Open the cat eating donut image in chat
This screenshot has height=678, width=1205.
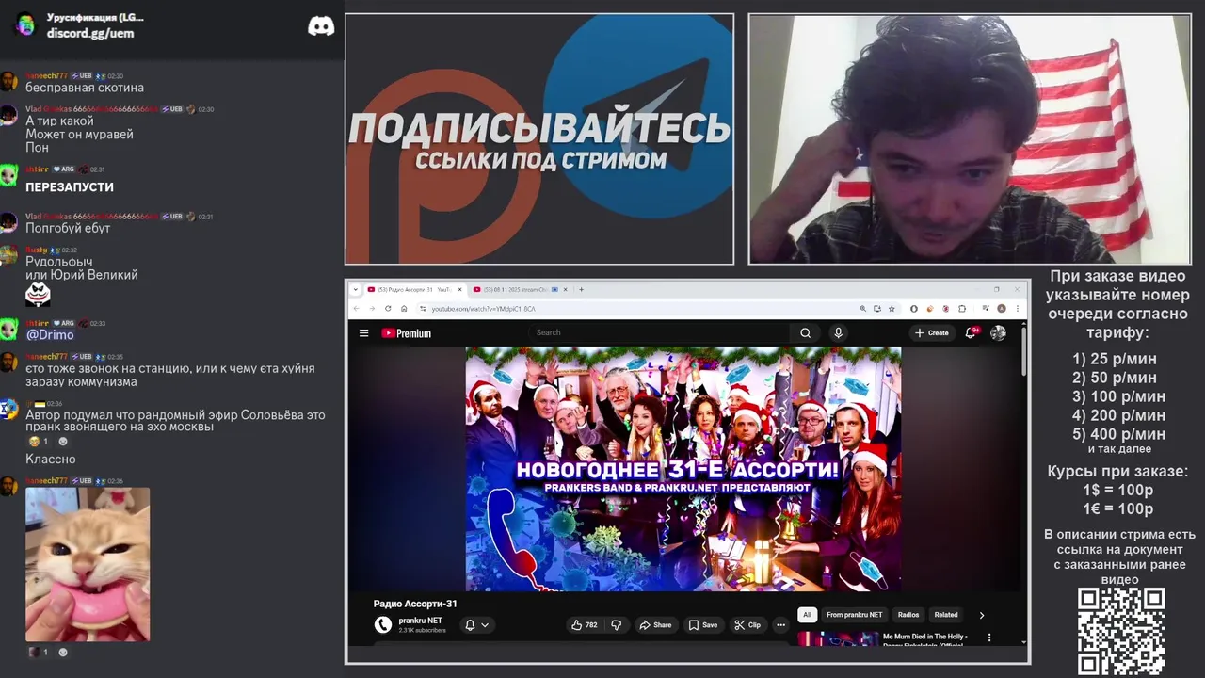(x=88, y=564)
